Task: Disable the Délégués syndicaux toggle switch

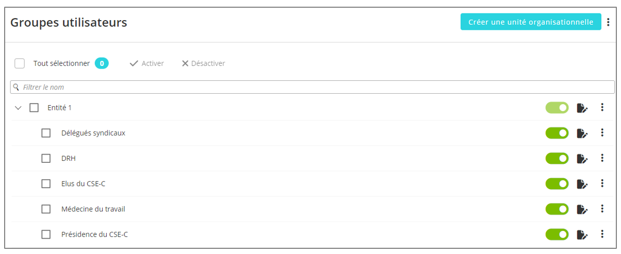Action: pyautogui.click(x=557, y=133)
